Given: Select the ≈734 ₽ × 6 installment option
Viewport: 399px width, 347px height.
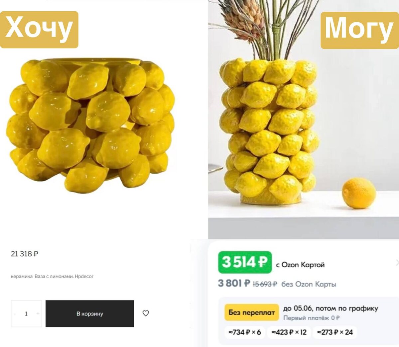Looking at the screenshot, I should (x=245, y=332).
